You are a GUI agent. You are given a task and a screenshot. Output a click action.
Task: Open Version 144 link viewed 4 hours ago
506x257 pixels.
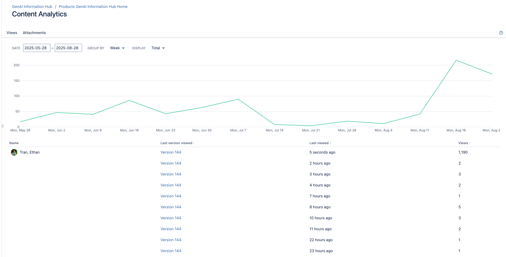(x=171, y=185)
